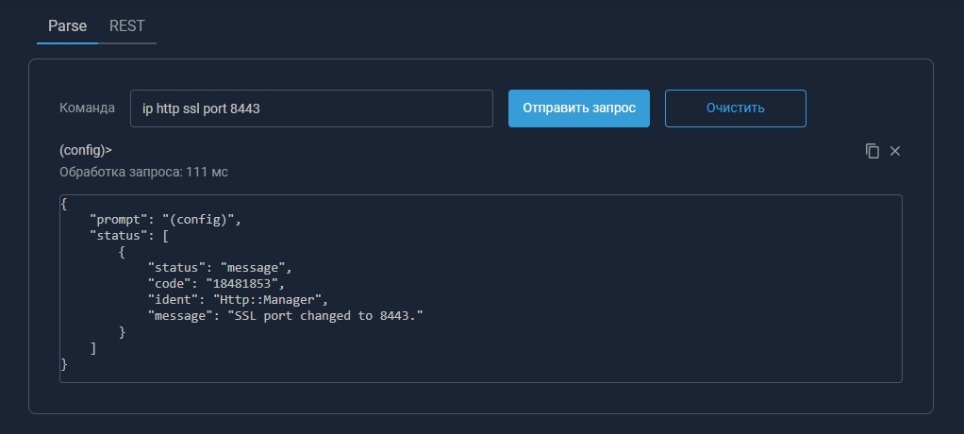The width and height of the screenshot is (964, 434).
Task: Click the "code": "18481853" line
Action: pos(215,284)
